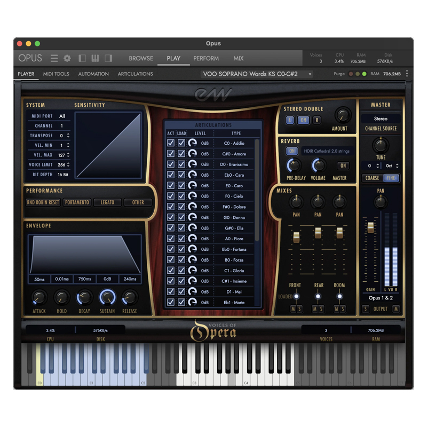This screenshot has width=427, height=427.
Task: Click the Master Tune knob
Action: 381,145
